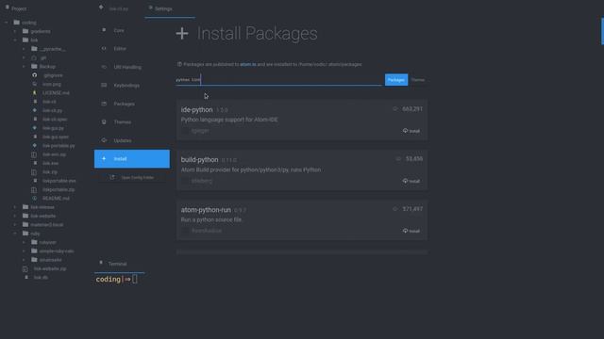The height and width of the screenshot is (339, 604).
Task: Click the file icon beside LICENSE.md
Action: coord(35,92)
